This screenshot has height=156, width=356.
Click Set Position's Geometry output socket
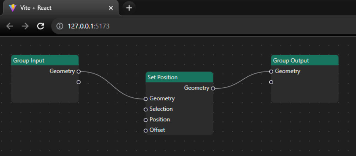(213, 88)
